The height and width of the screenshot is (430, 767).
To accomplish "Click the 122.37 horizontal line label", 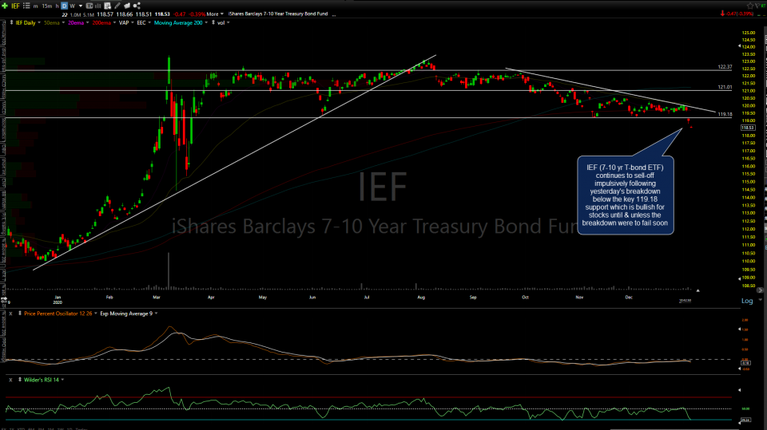I will (x=725, y=67).
